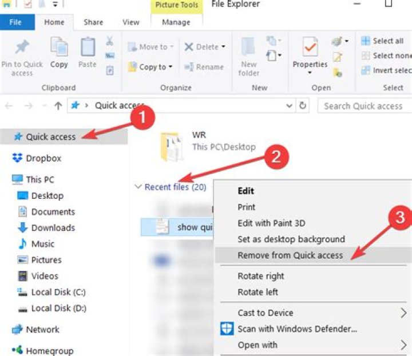
Task: Click the ribbon Edit pencil icon
Action: [x=338, y=57]
